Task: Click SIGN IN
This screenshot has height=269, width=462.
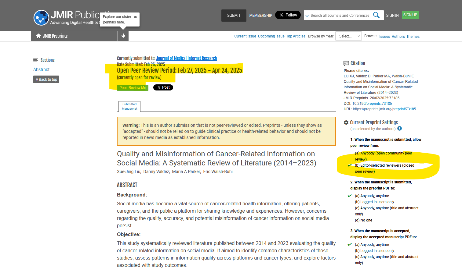Action: point(392,16)
